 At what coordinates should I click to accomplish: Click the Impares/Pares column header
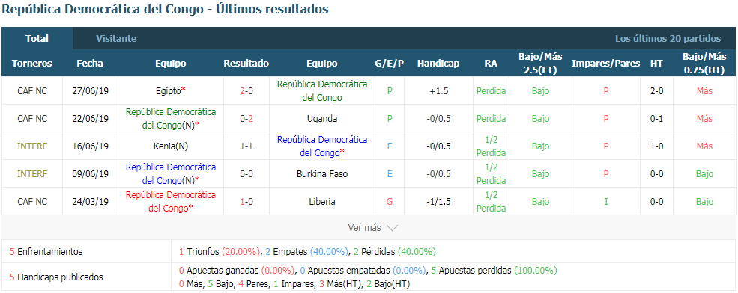click(605, 64)
